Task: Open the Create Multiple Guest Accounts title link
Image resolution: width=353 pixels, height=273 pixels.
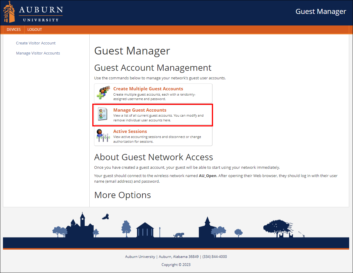Action: click(148, 89)
